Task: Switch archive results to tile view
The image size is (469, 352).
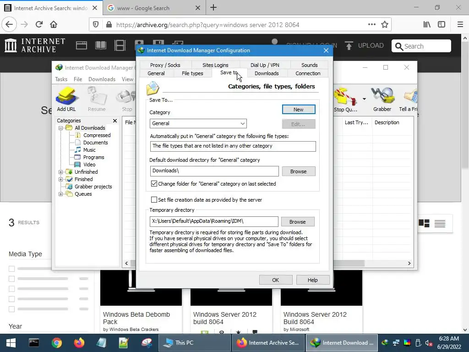Action: (x=424, y=223)
